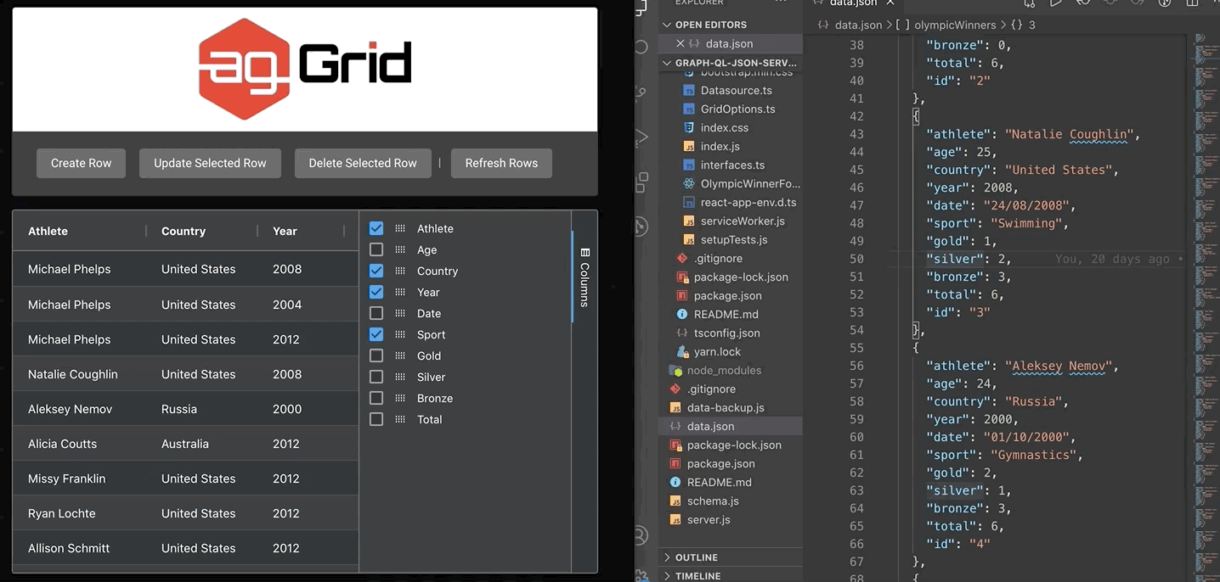Open the Extensions view in VS Code
The height and width of the screenshot is (582, 1220).
click(x=642, y=181)
